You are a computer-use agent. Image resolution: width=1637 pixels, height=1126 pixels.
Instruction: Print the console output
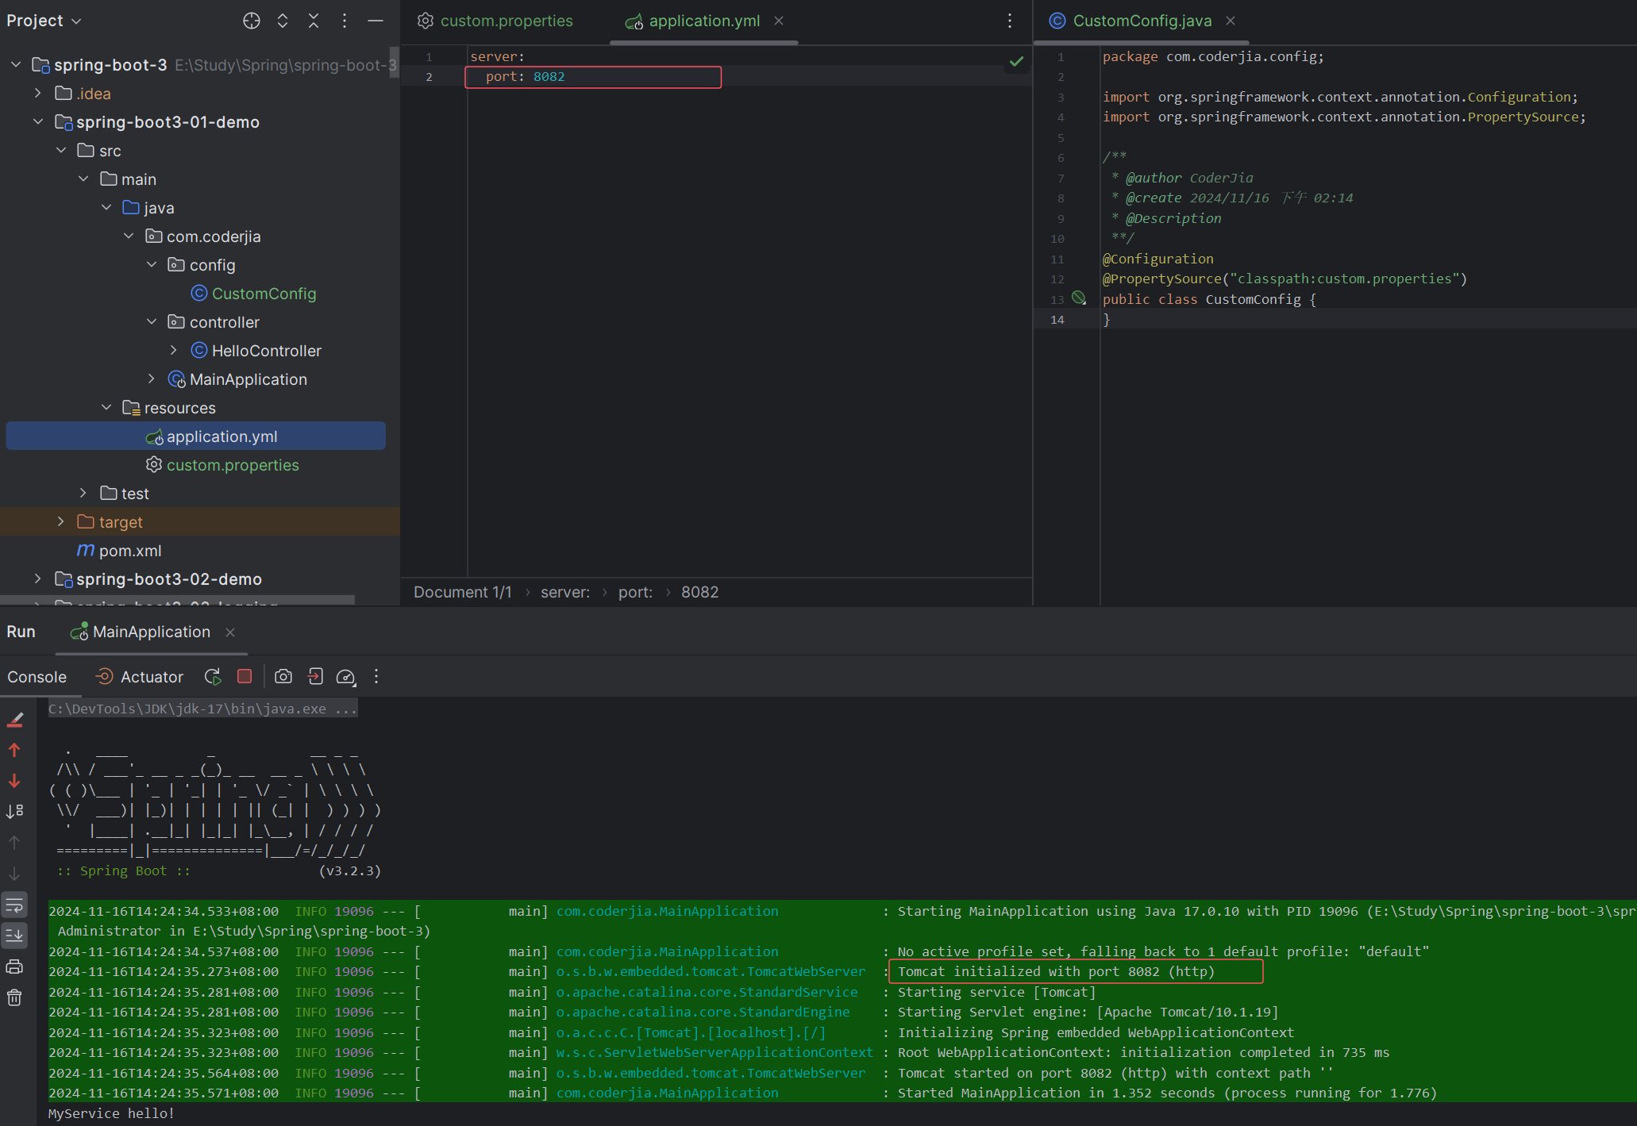tap(14, 967)
